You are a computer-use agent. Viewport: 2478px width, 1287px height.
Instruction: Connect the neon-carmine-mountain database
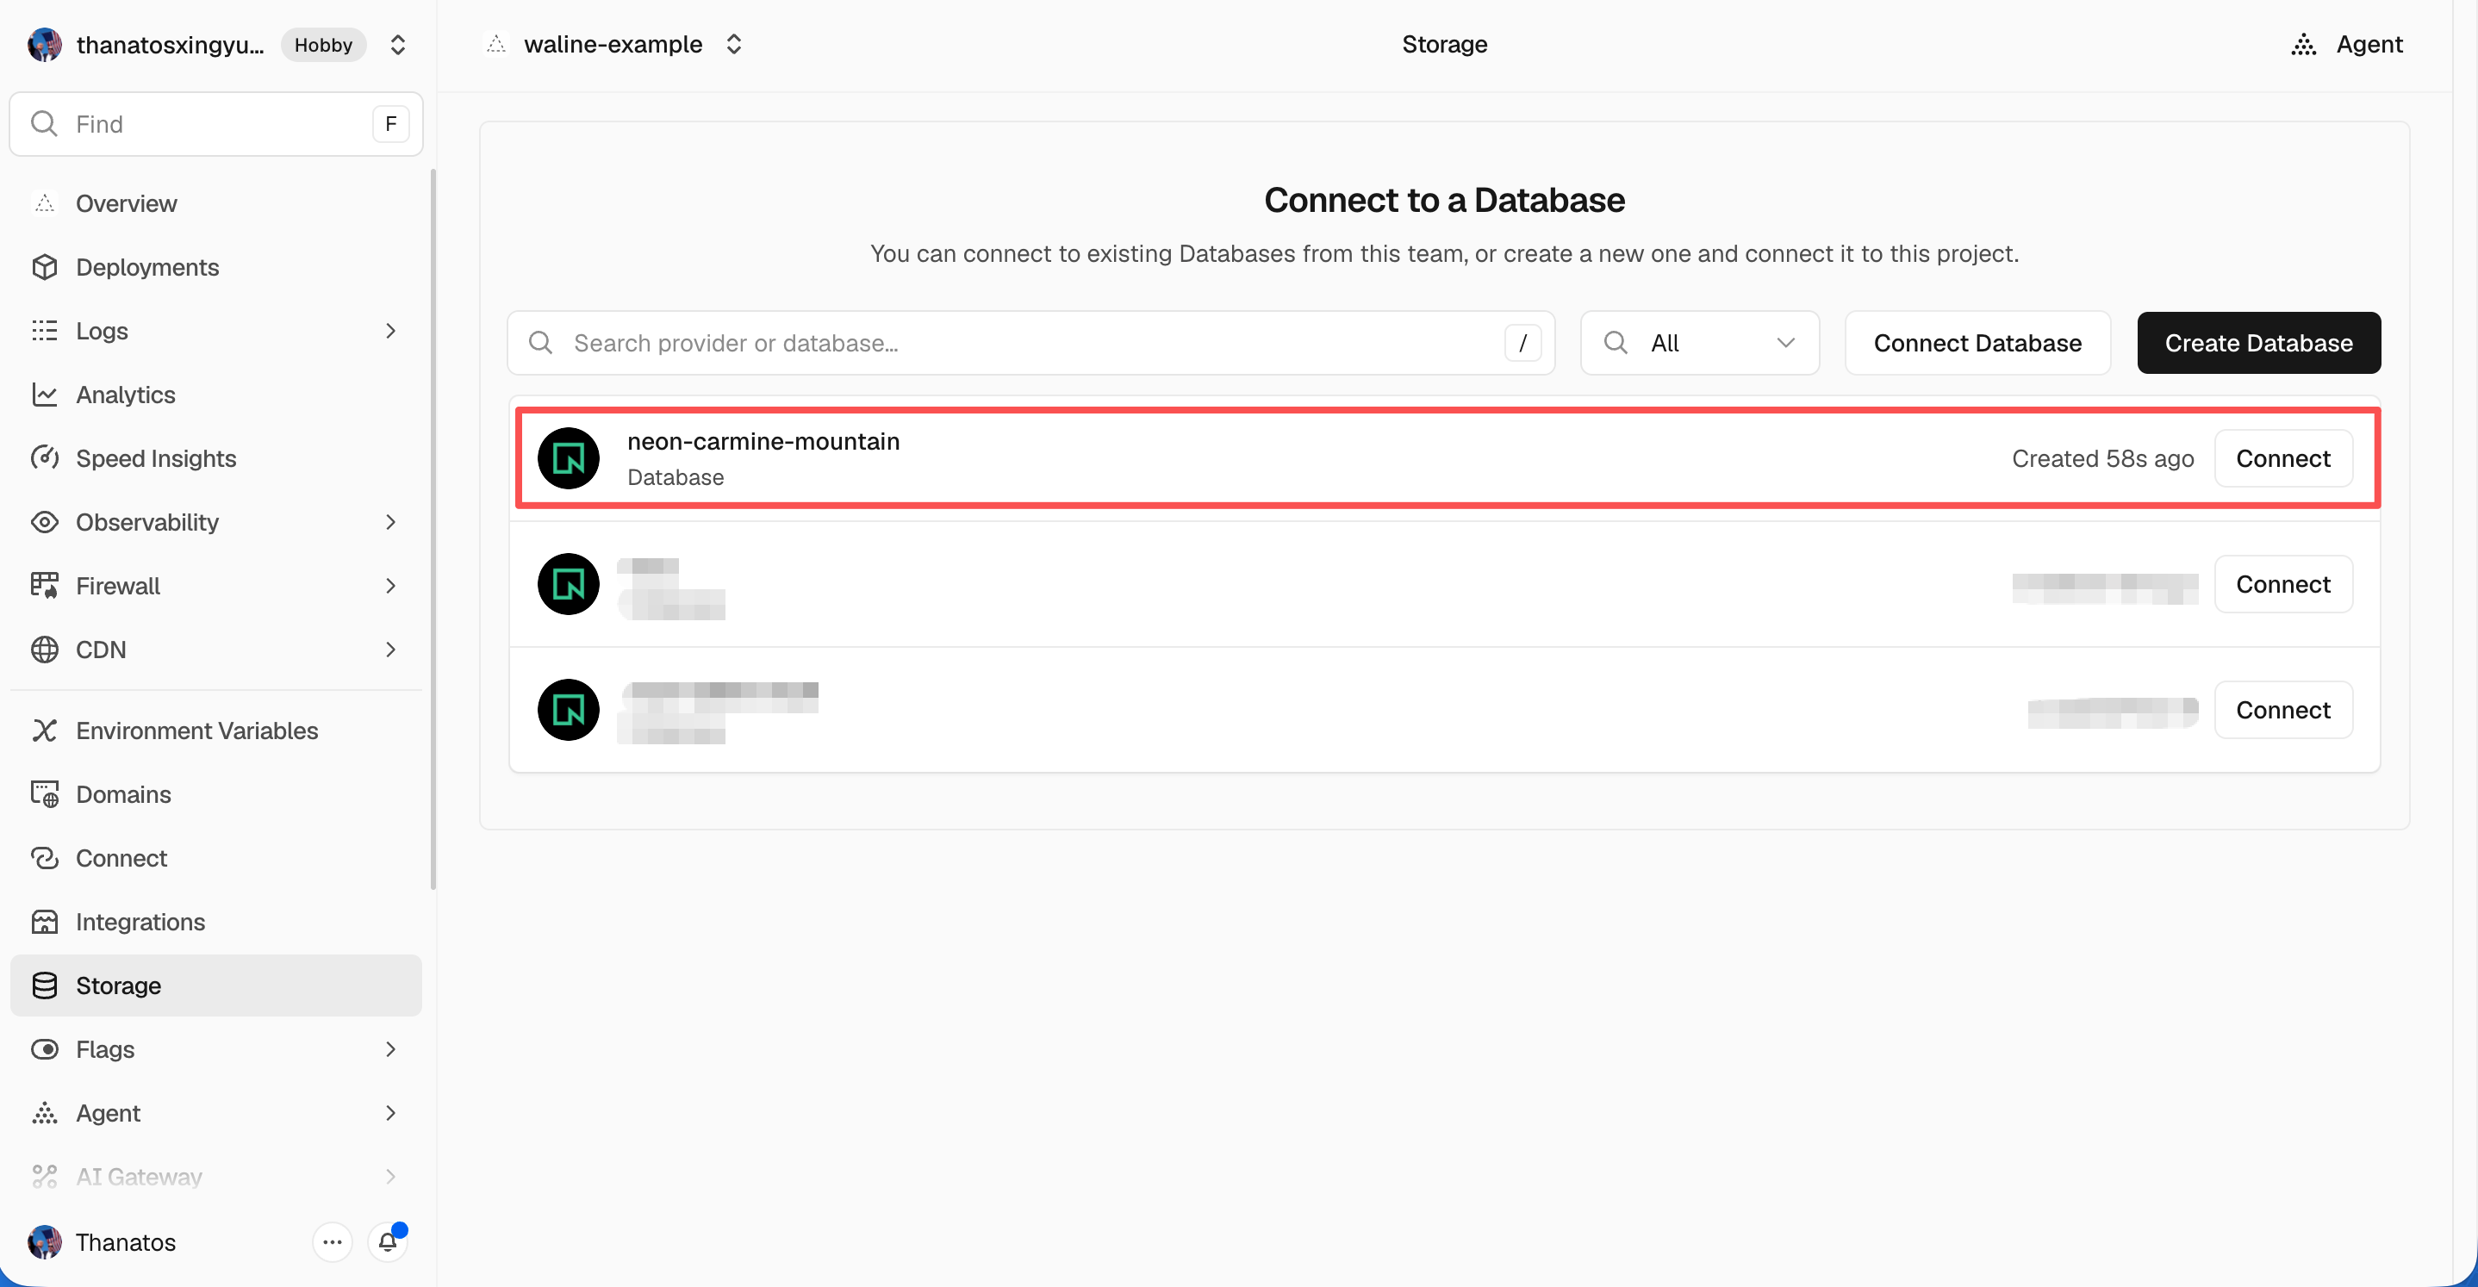2282,459
